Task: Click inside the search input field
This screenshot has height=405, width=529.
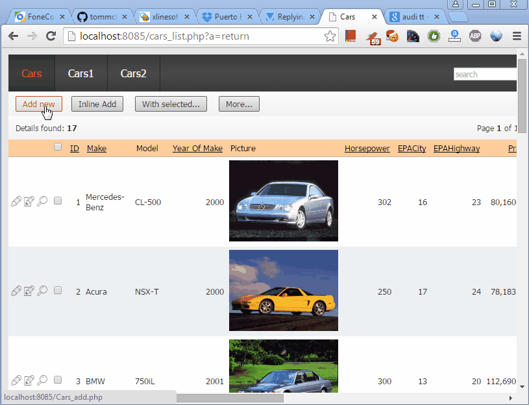Action: point(485,74)
